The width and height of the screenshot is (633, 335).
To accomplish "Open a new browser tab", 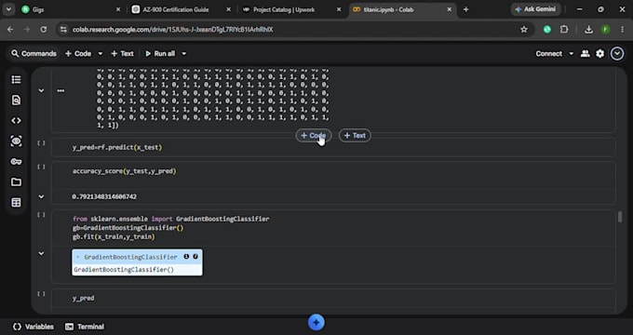I will [465, 9].
